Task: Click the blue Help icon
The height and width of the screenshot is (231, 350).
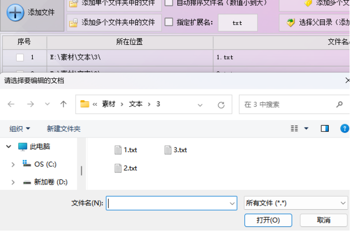Action: pyautogui.click(x=345, y=128)
